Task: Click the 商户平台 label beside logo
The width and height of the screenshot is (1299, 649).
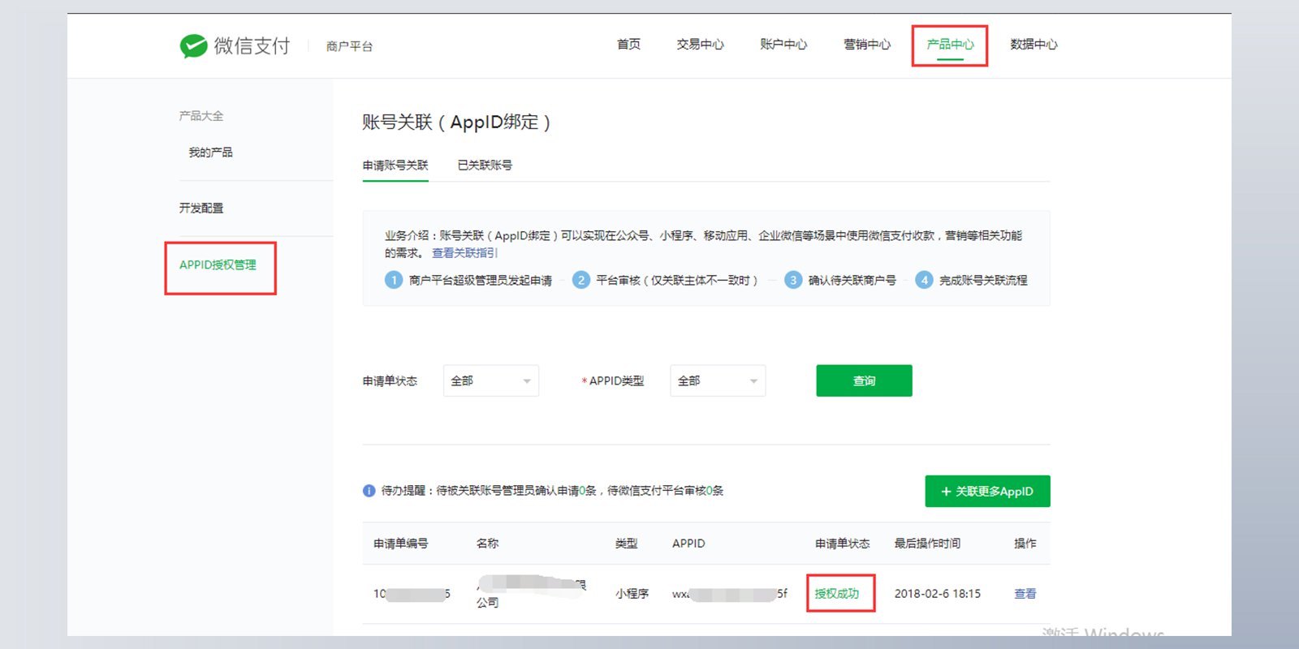Action: (x=350, y=46)
